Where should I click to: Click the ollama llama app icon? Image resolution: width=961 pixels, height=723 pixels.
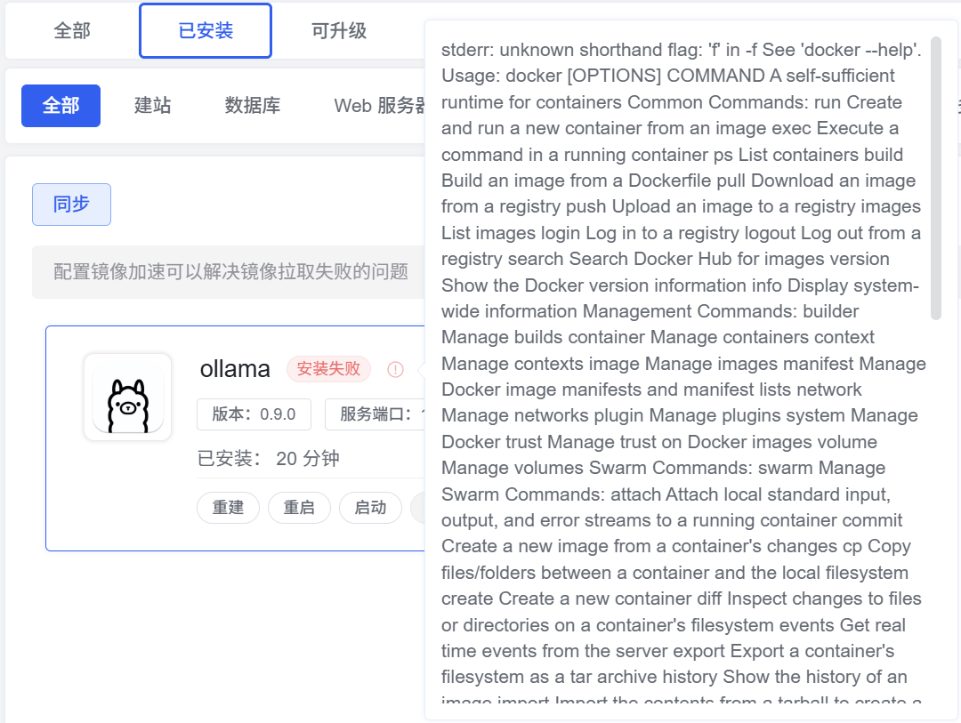(127, 397)
